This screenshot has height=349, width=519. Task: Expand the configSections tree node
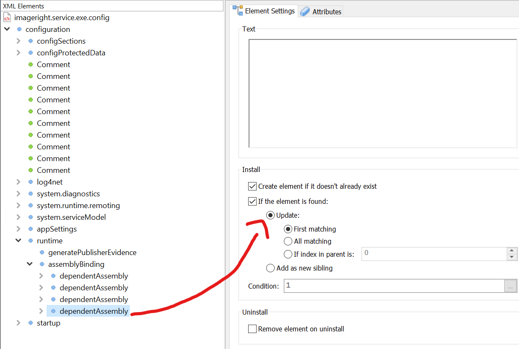[18, 41]
